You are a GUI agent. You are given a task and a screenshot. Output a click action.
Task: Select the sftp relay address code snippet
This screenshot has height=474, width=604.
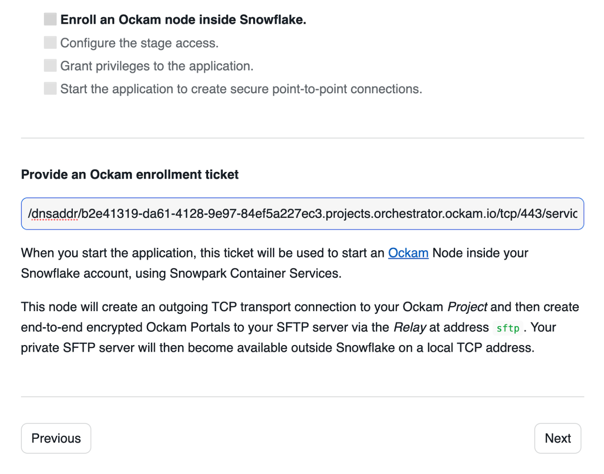(x=507, y=328)
